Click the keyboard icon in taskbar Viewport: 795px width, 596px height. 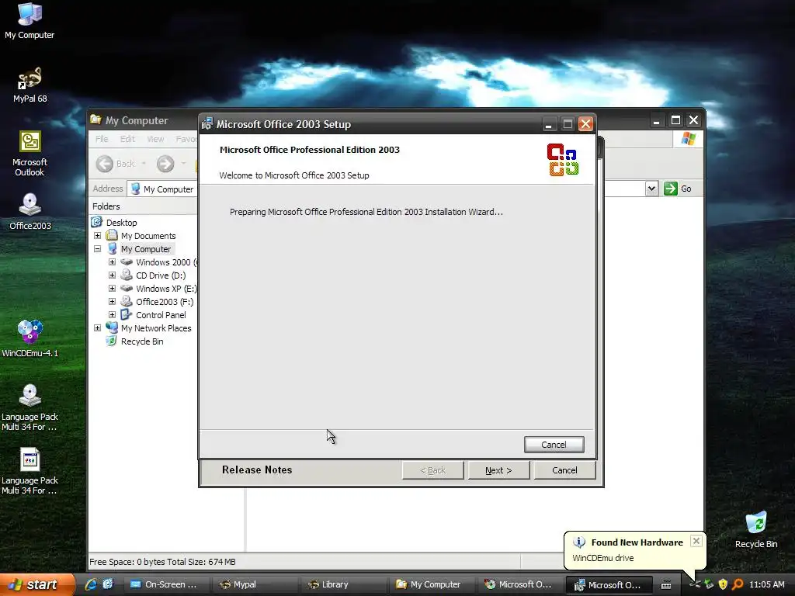tap(666, 585)
